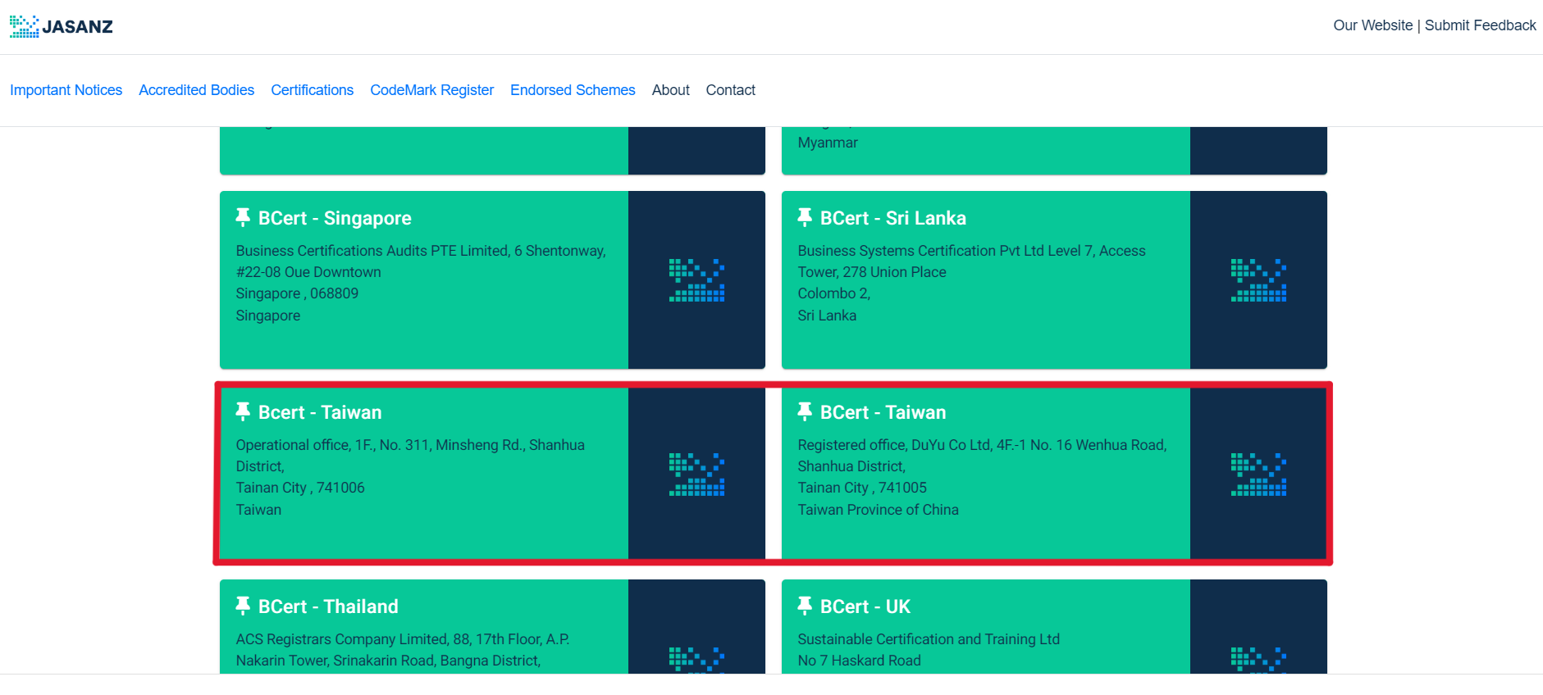This screenshot has height=695, width=1543.
Task: Open BCert - UK title
Action: [x=865, y=606]
